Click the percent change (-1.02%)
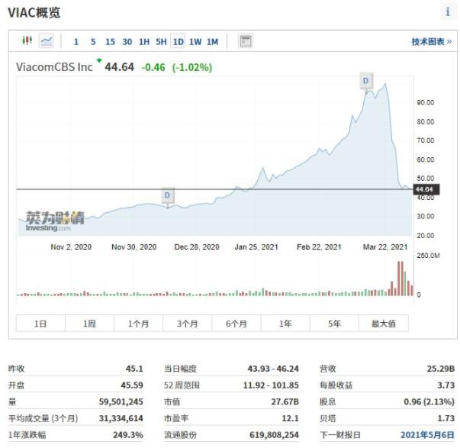This screenshot has height=448, width=460. tap(192, 67)
